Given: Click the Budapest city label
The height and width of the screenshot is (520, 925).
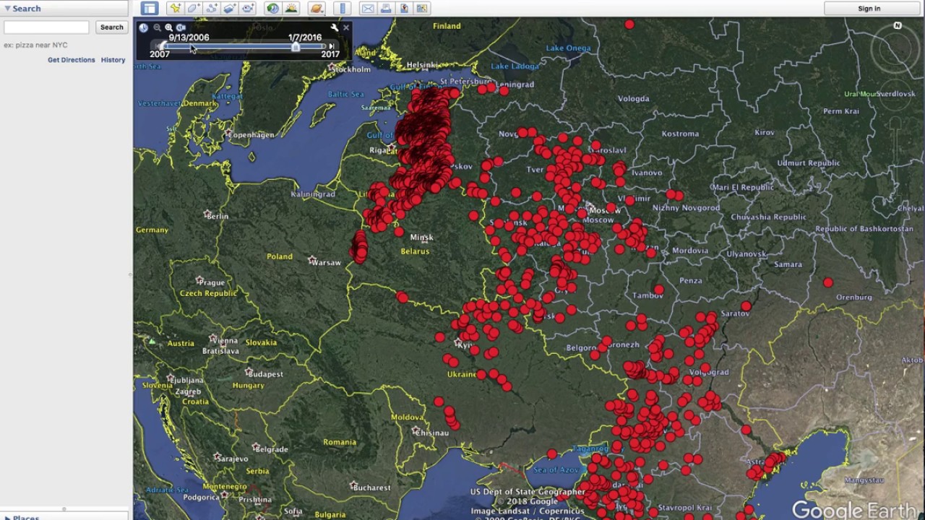Looking at the screenshot, I should [x=265, y=374].
